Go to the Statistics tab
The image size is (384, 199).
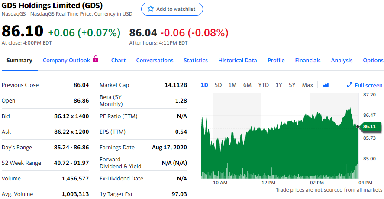click(x=196, y=61)
